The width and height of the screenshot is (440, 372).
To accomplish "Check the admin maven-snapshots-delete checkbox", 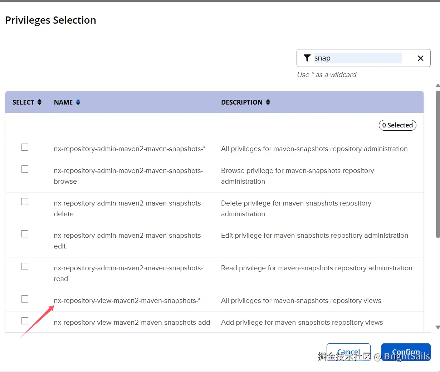I will click(x=25, y=202).
